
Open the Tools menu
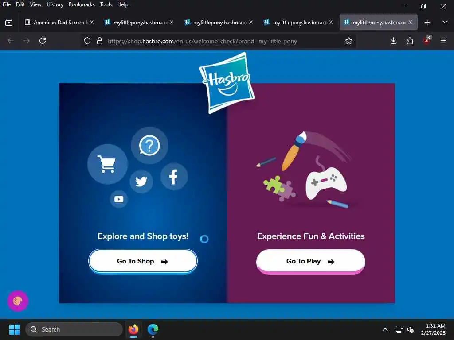(106, 4)
